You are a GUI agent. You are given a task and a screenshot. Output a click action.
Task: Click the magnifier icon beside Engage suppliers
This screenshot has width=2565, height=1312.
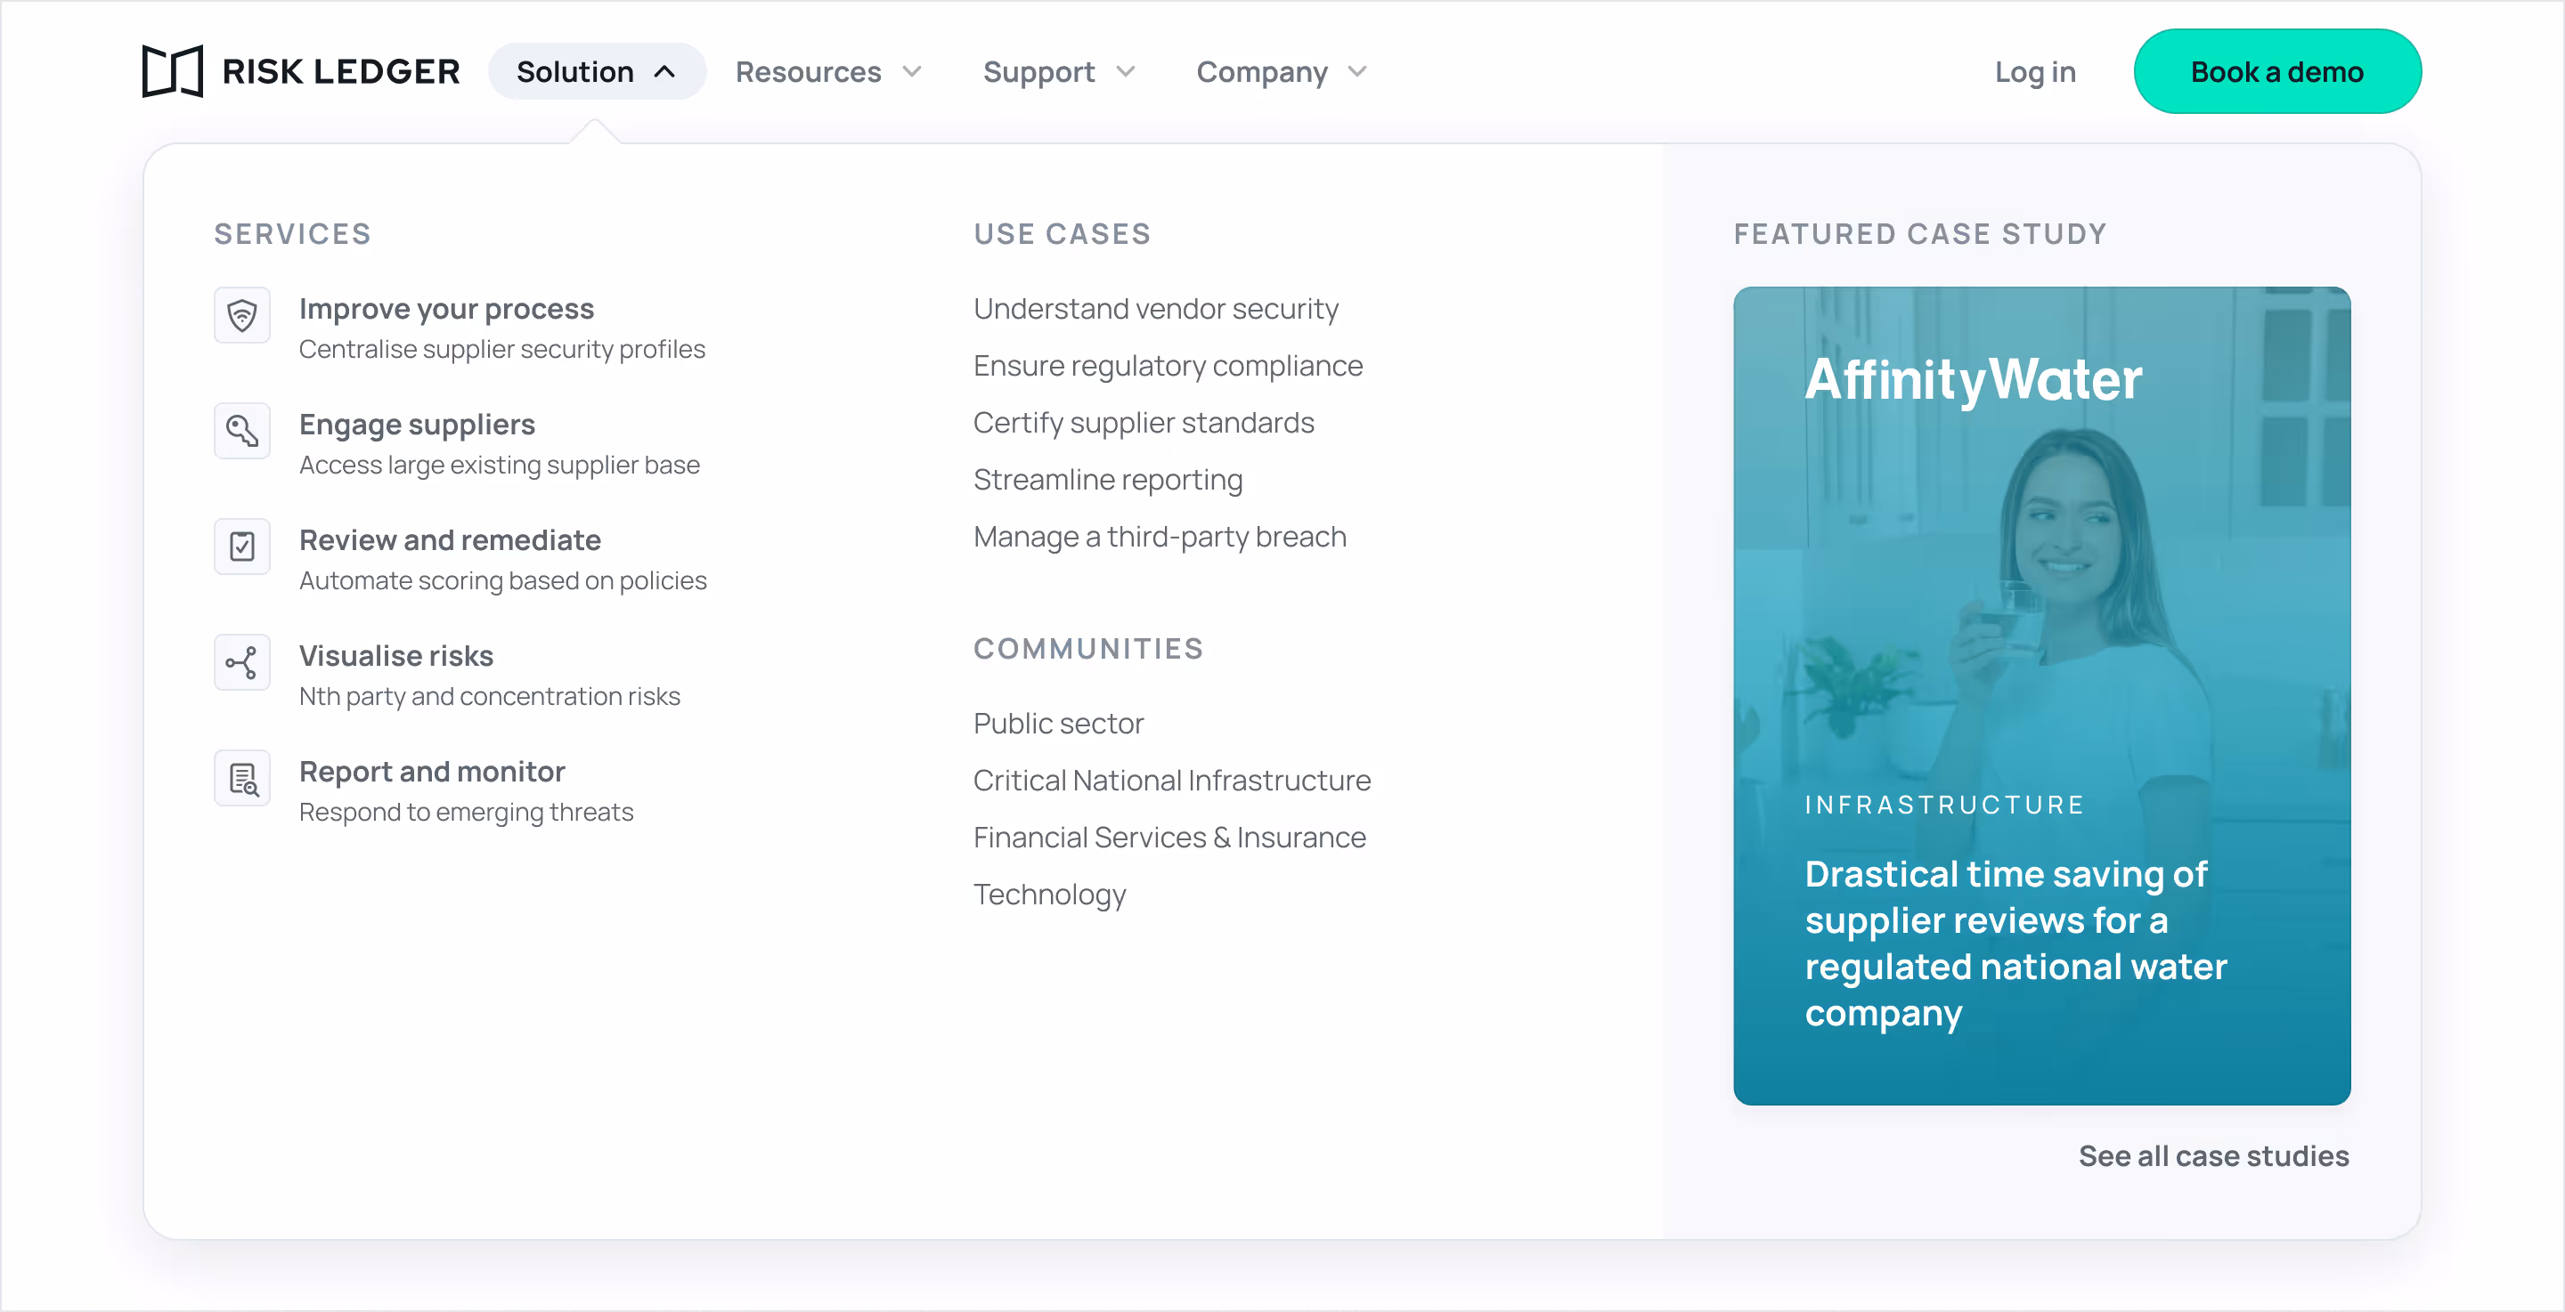242,432
